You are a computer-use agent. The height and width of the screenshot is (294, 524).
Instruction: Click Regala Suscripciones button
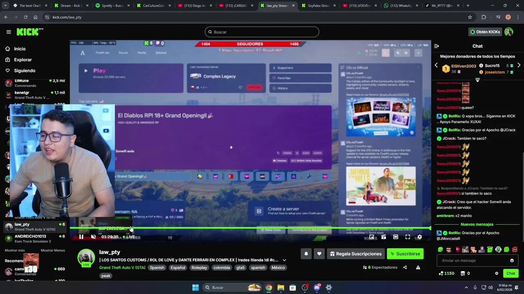[x=355, y=254]
